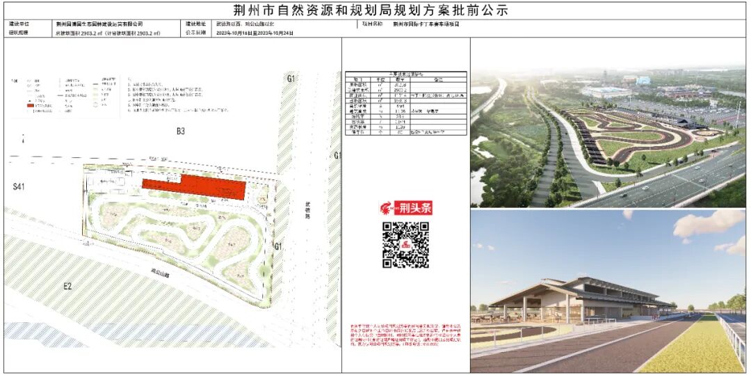
Task: Select the 公示日期 header label
Action: pyautogui.click(x=195, y=33)
